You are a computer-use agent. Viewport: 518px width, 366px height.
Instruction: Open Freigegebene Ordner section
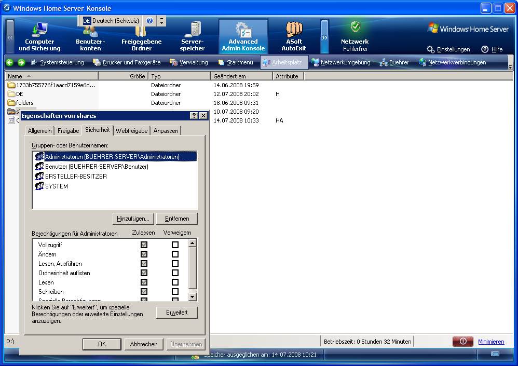pos(141,37)
